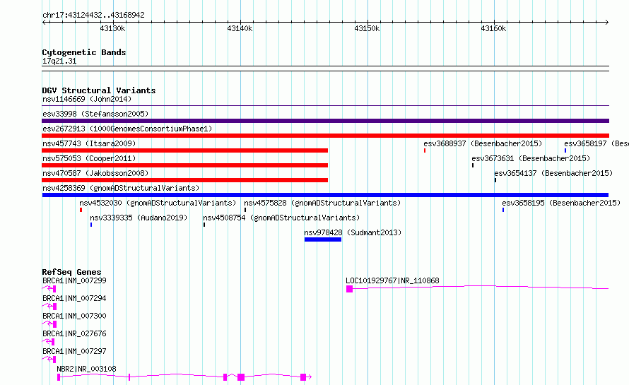The width and height of the screenshot is (629, 385).
Task: Click the RefSeq Genes track title
Action: [71, 272]
